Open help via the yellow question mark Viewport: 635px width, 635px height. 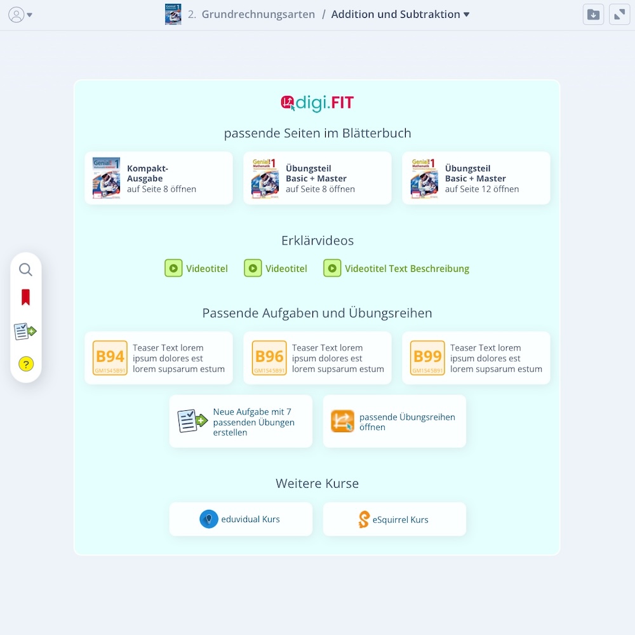tap(25, 364)
